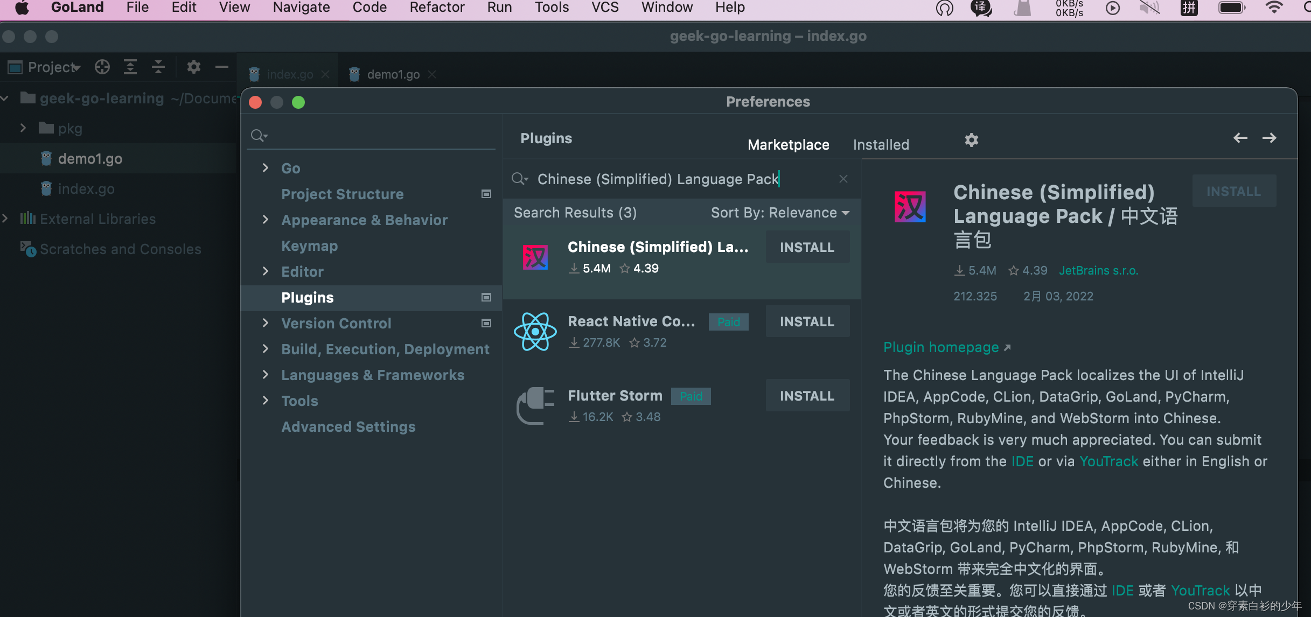Hide the Project tool window
The width and height of the screenshot is (1311, 617).
click(222, 67)
